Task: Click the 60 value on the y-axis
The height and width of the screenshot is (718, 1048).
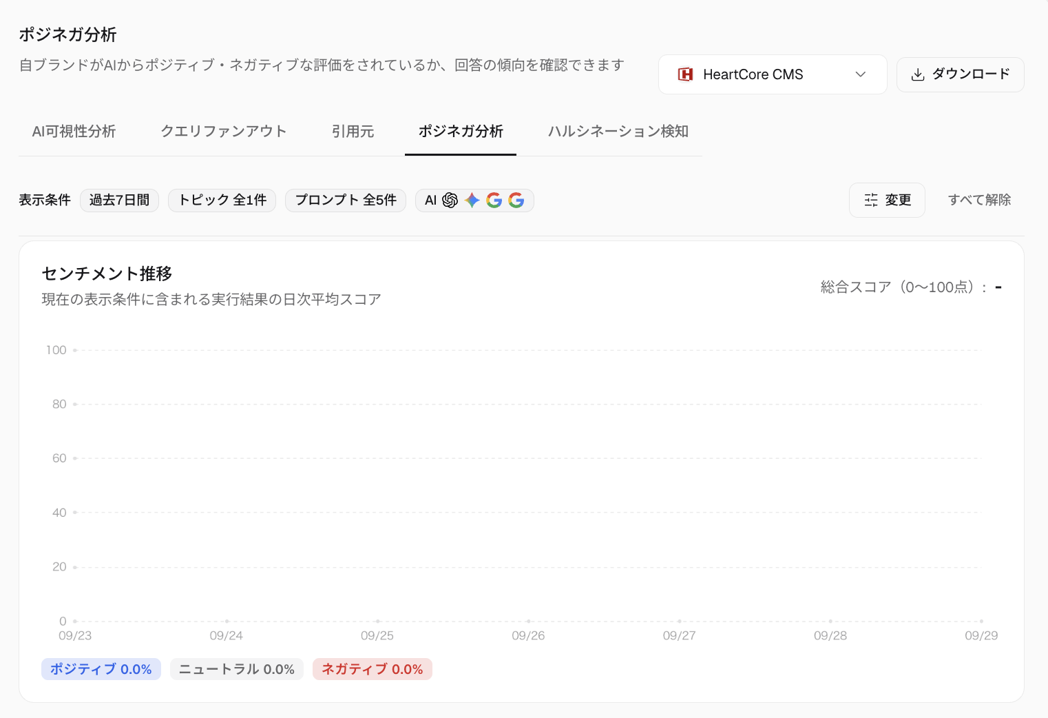Action: (x=59, y=458)
